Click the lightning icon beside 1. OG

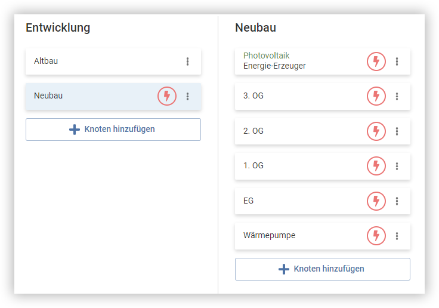(x=376, y=165)
